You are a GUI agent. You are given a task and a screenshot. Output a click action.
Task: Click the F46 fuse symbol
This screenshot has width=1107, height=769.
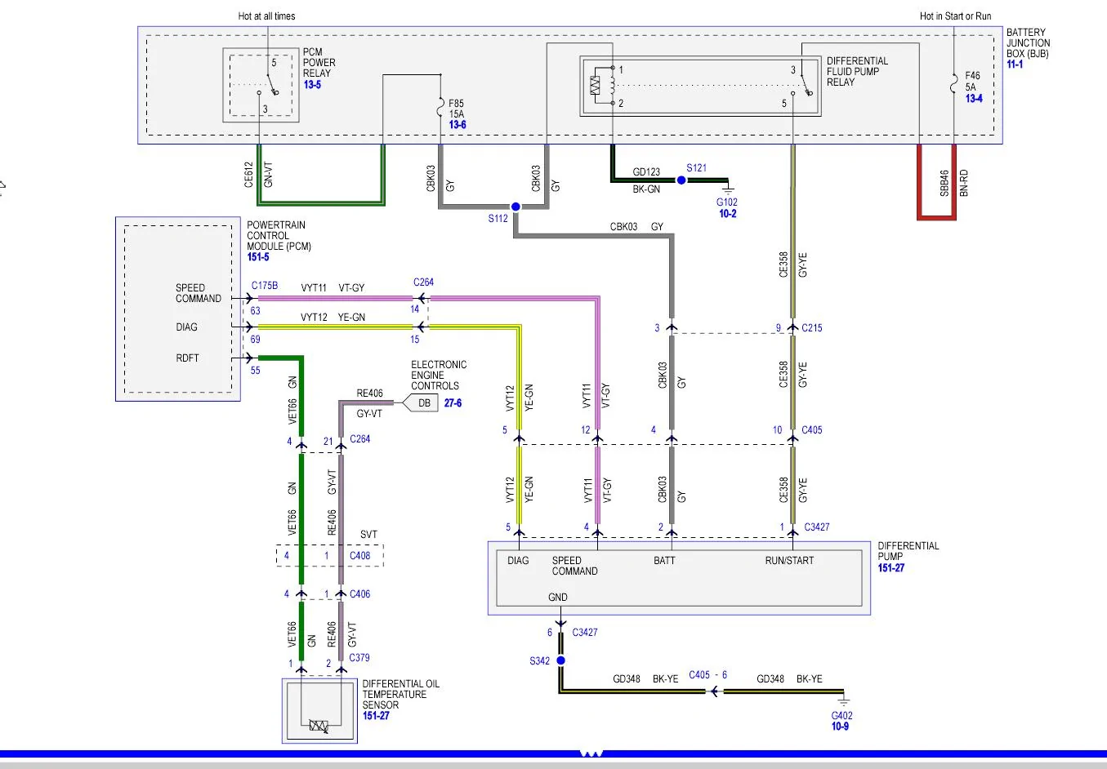click(953, 83)
